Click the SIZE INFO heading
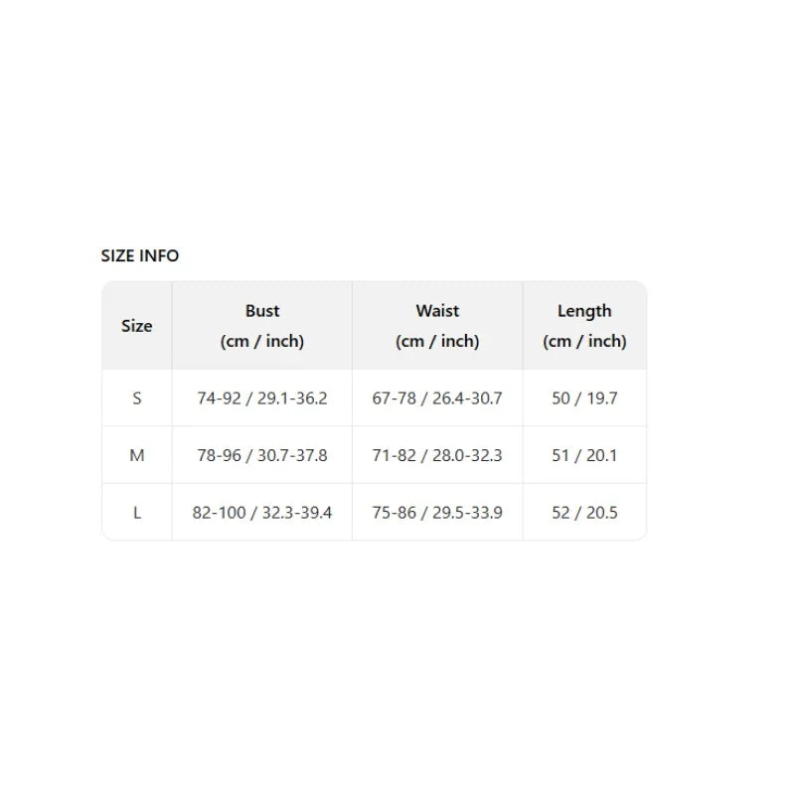The image size is (795, 795). pos(140,255)
